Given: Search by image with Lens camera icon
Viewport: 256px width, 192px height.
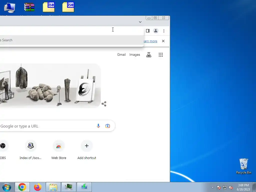Looking at the screenshot, I should (x=107, y=126).
